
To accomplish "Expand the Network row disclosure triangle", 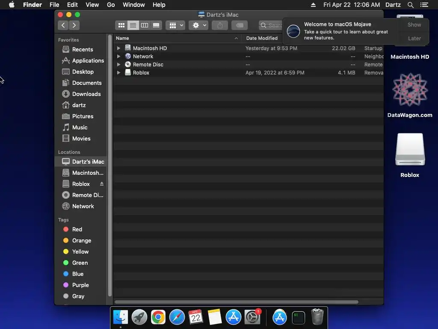I will pos(118,56).
